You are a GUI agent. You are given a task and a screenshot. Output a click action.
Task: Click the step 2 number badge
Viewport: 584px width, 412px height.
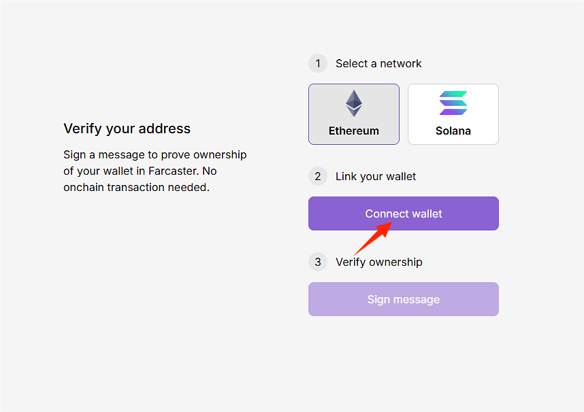tap(318, 177)
